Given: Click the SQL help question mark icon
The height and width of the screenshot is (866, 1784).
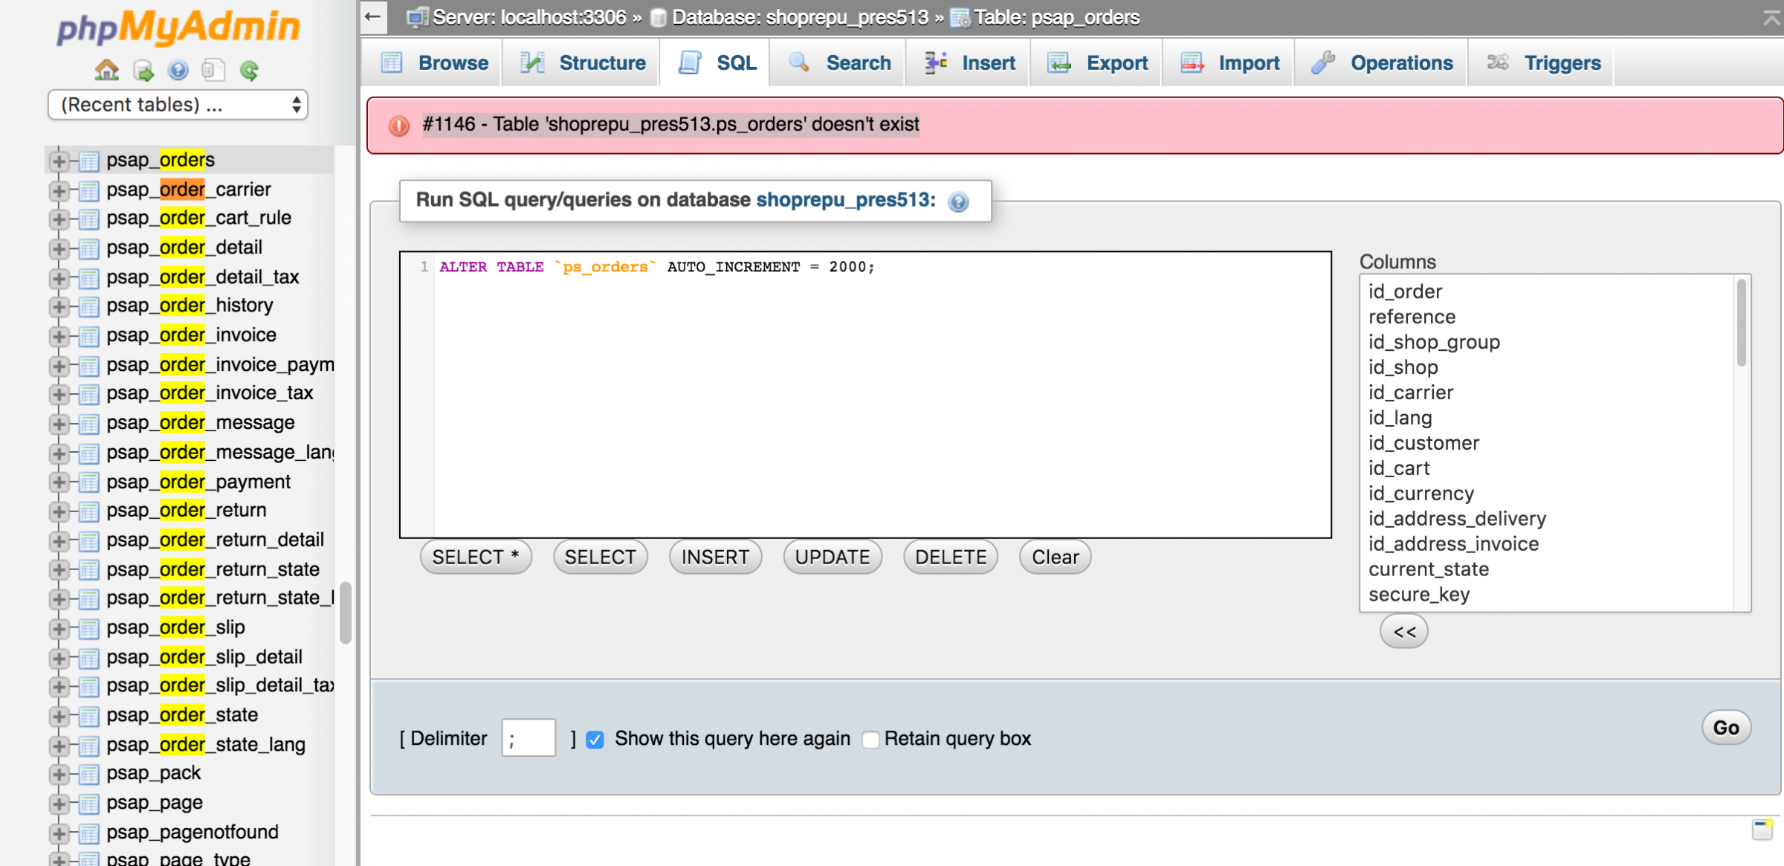Looking at the screenshot, I should (x=959, y=201).
